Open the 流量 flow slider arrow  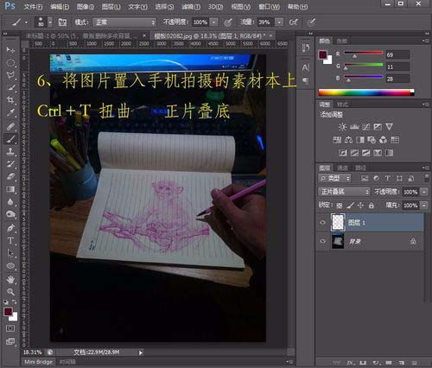click(279, 22)
